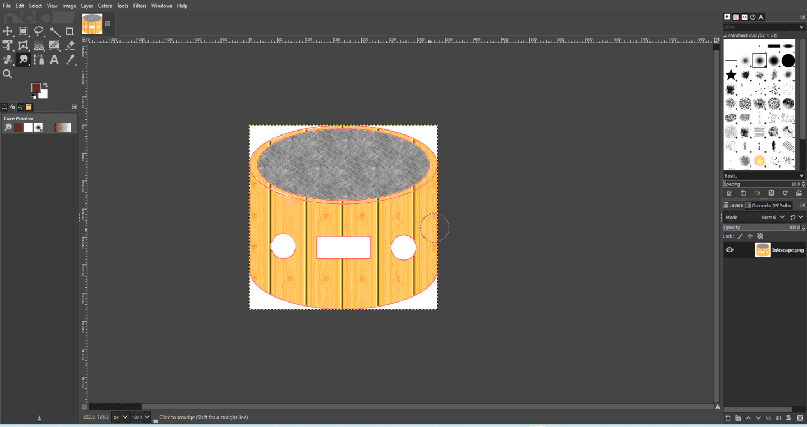Open the Select menu
Image resolution: width=807 pixels, height=427 pixels.
tap(35, 6)
